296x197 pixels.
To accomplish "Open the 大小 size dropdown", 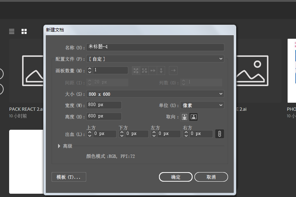I will 155,94.
